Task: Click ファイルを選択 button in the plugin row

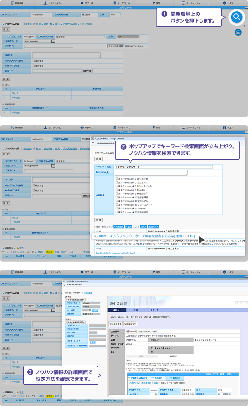Action: point(115,46)
